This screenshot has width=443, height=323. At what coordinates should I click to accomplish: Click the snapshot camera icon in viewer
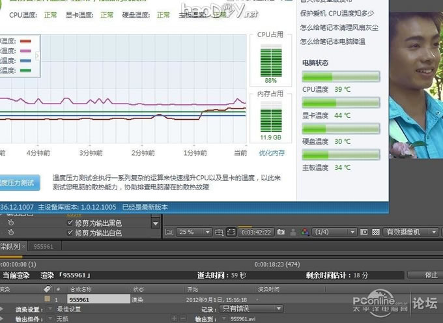point(281,232)
